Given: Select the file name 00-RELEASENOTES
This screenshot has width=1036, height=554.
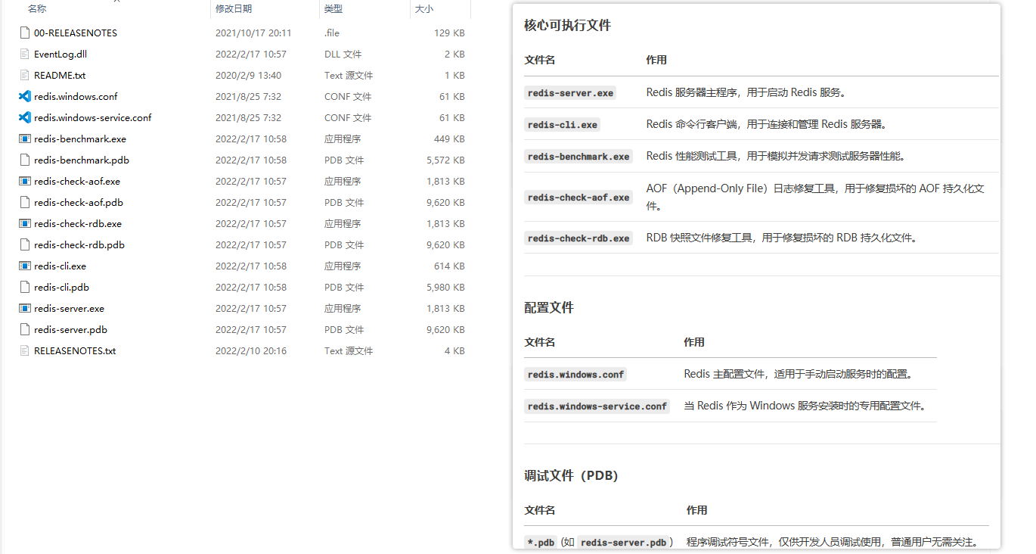Looking at the screenshot, I should point(76,33).
